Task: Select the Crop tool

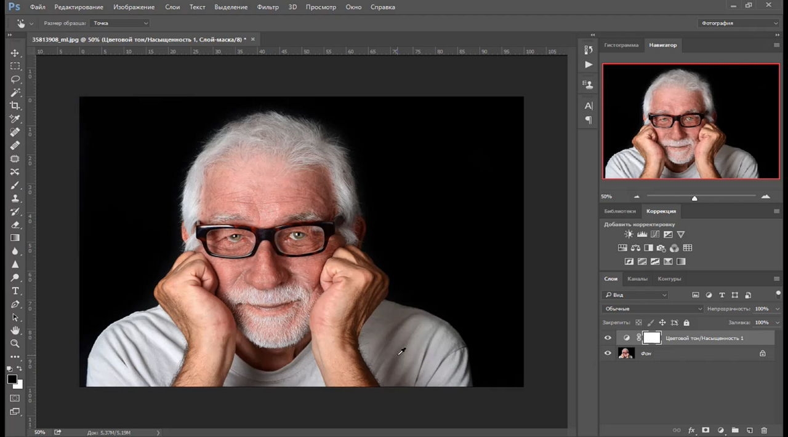Action: (15, 106)
